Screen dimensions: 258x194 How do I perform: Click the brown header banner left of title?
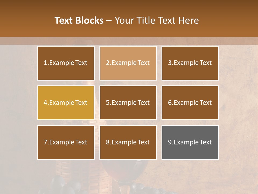(26, 19)
